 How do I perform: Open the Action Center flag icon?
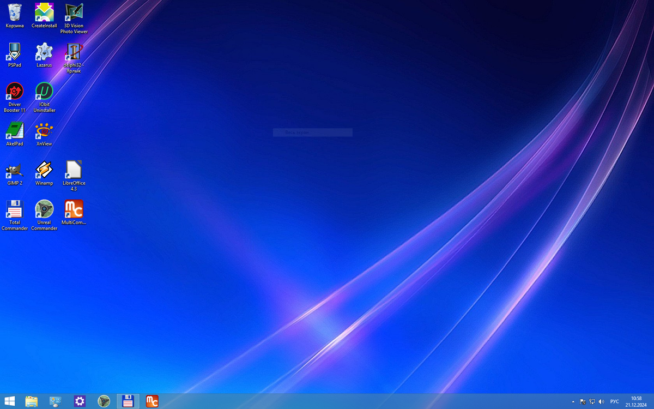(x=583, y=401)
